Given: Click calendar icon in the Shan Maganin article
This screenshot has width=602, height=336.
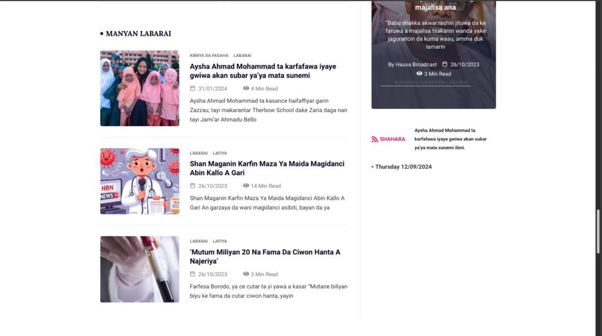Looking at the screenshot, I should (192, 186).
